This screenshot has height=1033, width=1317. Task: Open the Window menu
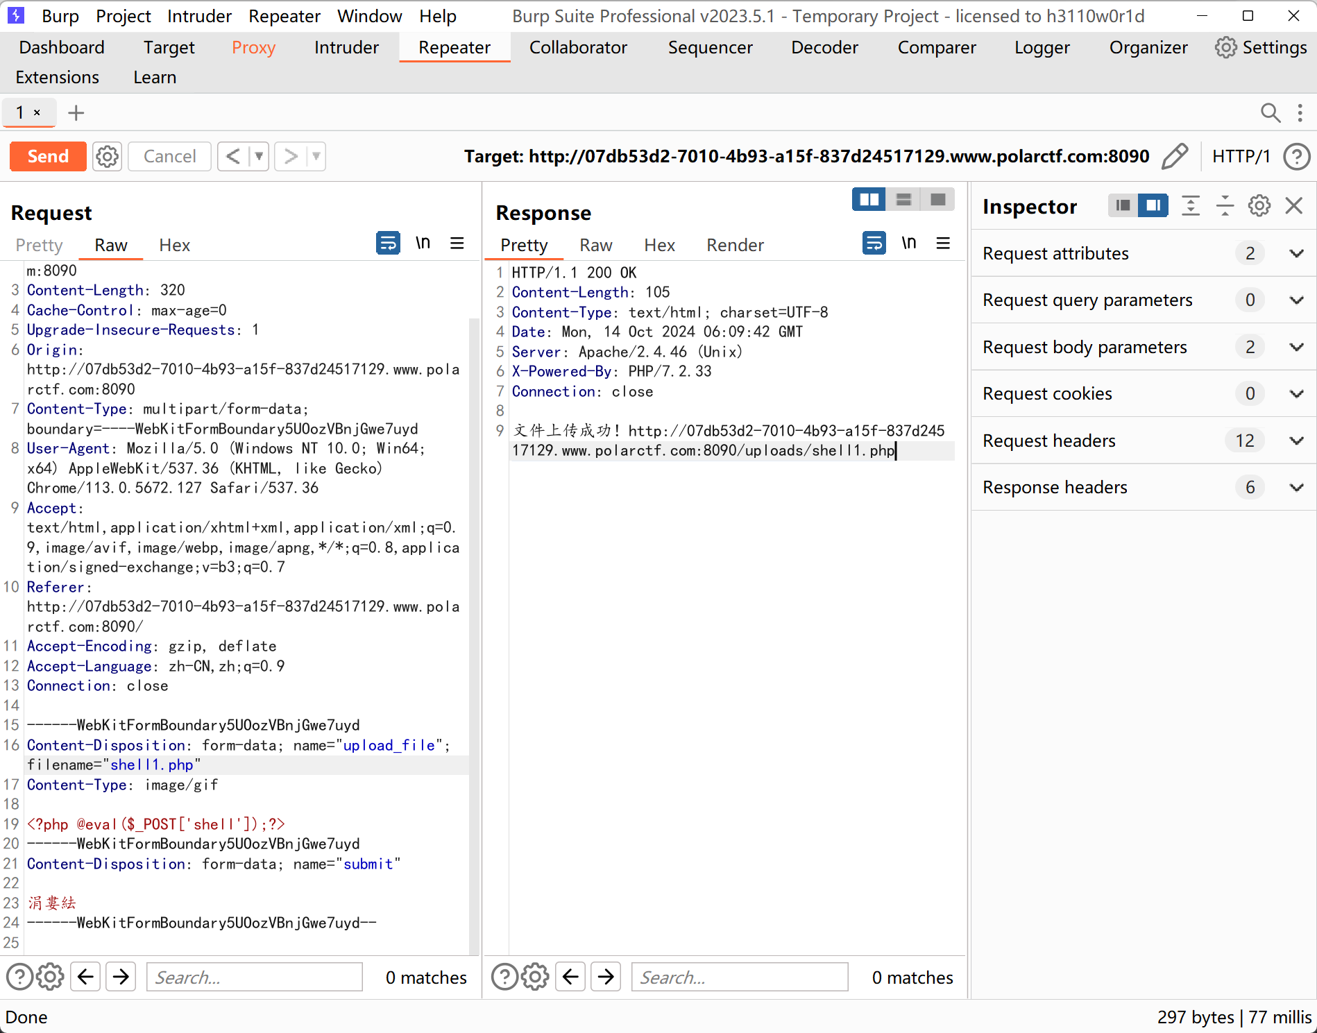point(369,16)
